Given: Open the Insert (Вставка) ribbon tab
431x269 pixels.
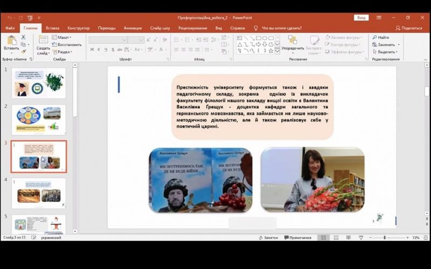Looking at the screenshot, I should (x=52, y=28).
